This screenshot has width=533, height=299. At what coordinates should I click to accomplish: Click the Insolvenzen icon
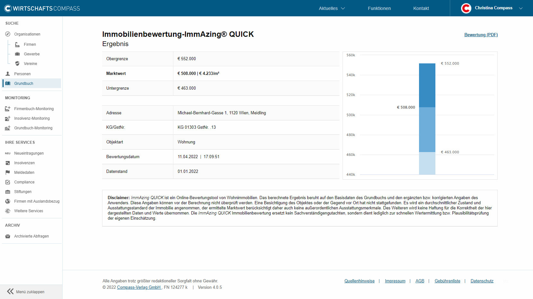8,163
